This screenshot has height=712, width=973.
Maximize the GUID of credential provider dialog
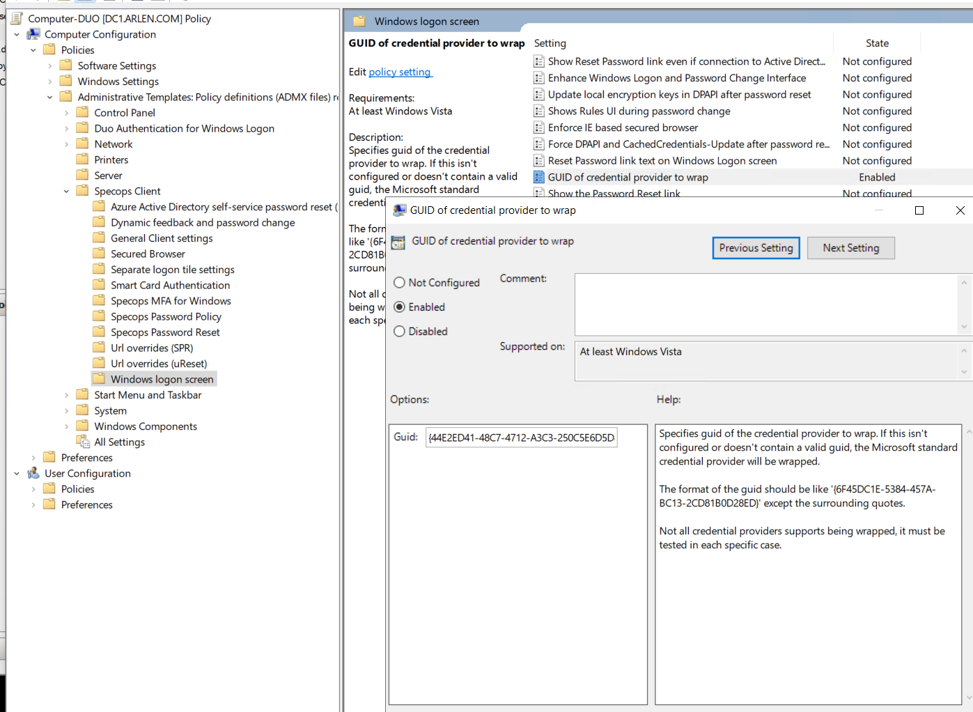[919, 210]
